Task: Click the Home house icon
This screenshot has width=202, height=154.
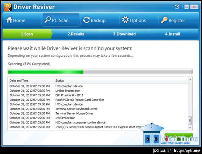Action: click(x=9, y=20)
